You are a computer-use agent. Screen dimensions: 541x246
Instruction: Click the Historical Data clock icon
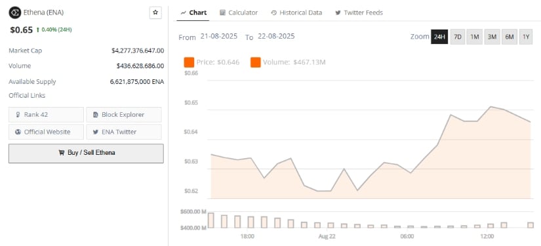coord(273,12)
